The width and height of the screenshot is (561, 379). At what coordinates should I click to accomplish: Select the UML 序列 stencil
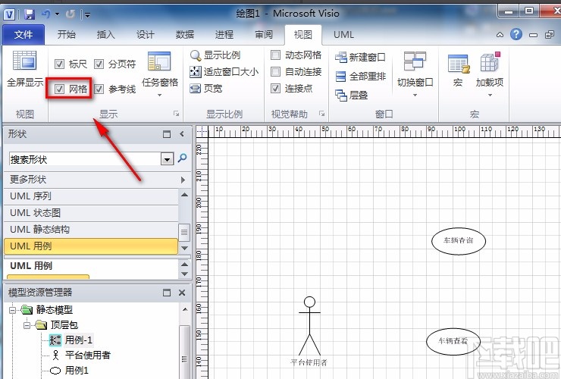pos(91,196)
